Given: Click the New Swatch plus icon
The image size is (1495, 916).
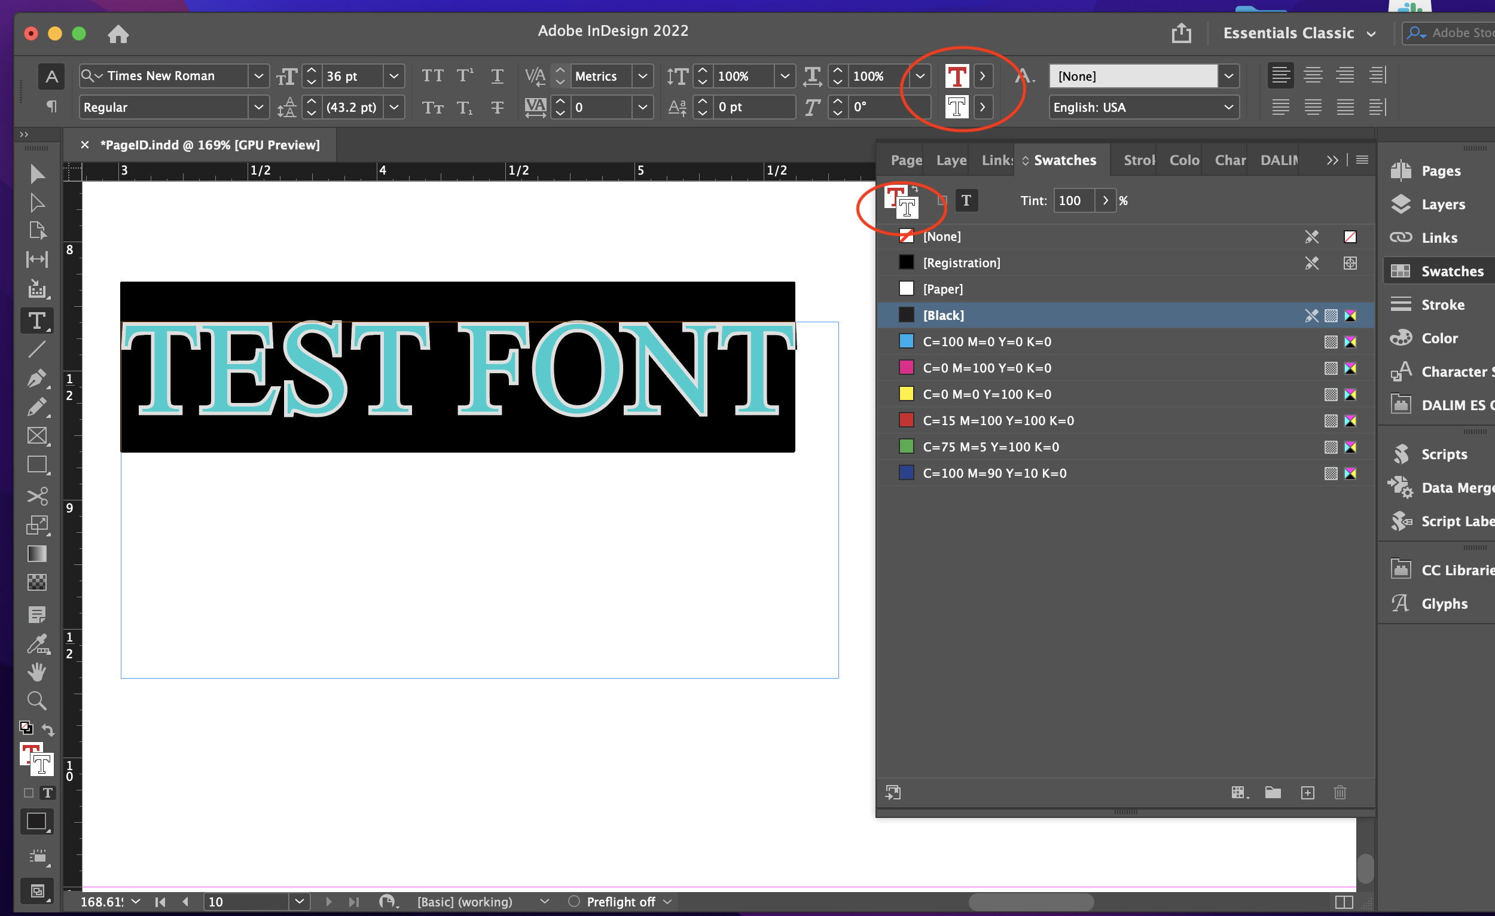Looking at the screenshot, I should point(1307,793).
